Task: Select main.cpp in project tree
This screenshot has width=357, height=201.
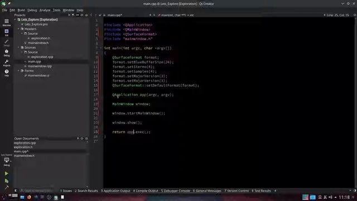Action: point(35,61)
